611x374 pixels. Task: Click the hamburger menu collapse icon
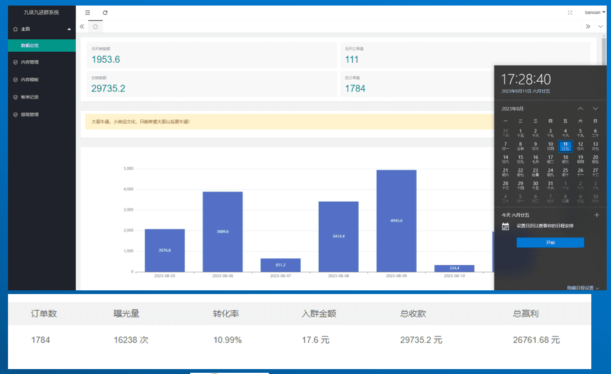coord(87,12)
